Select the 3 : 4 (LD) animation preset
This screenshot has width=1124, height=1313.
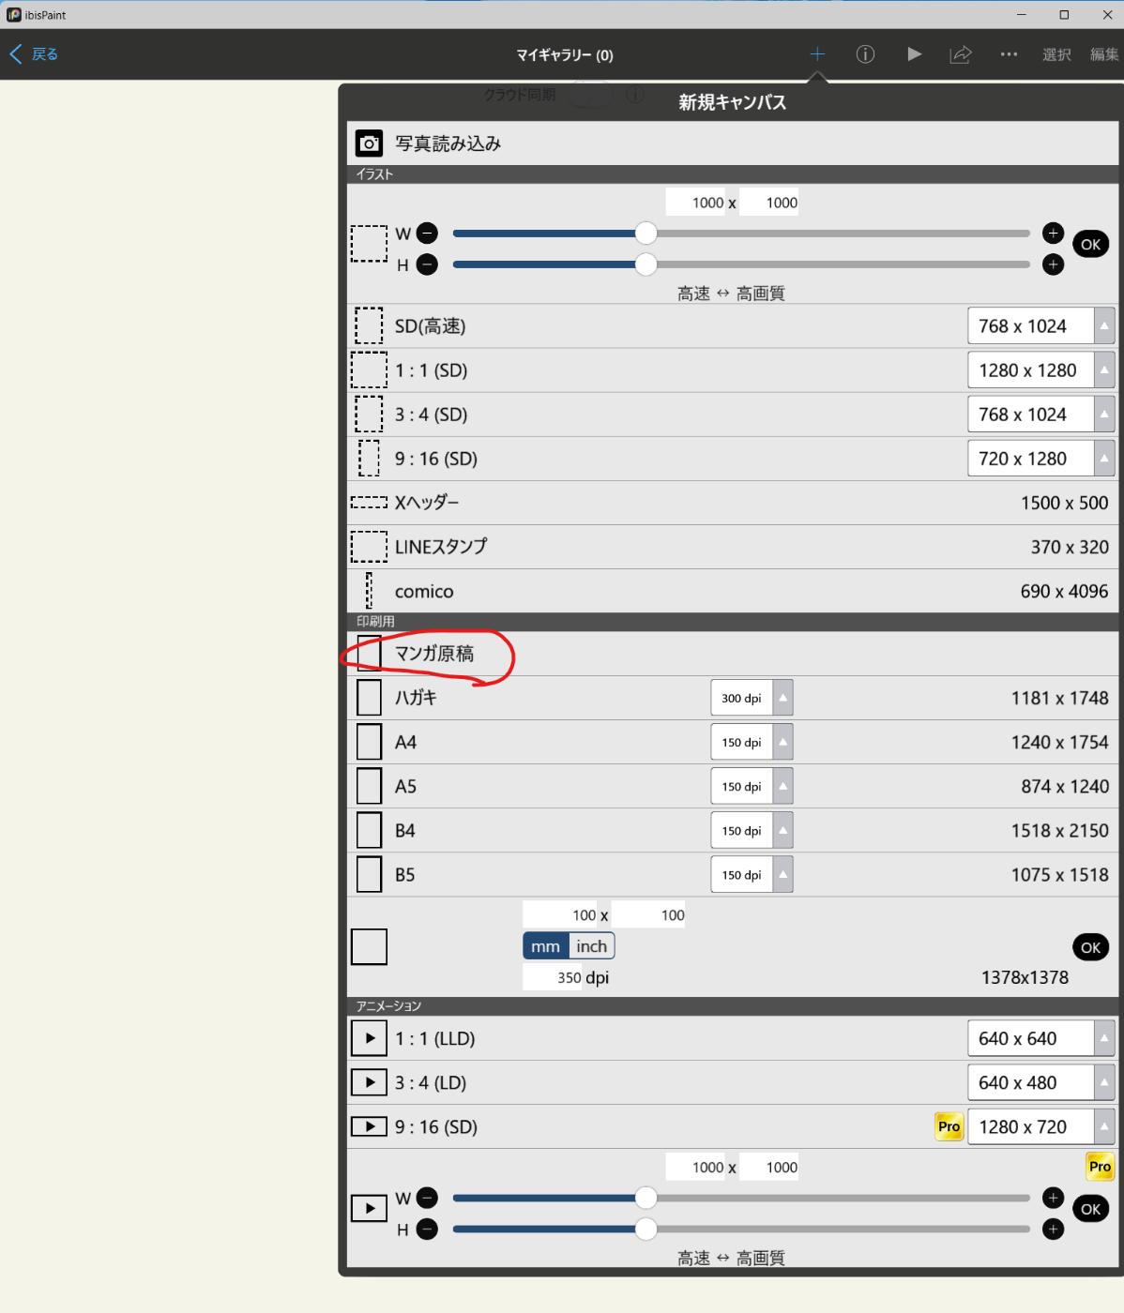tap(733, 1082)
